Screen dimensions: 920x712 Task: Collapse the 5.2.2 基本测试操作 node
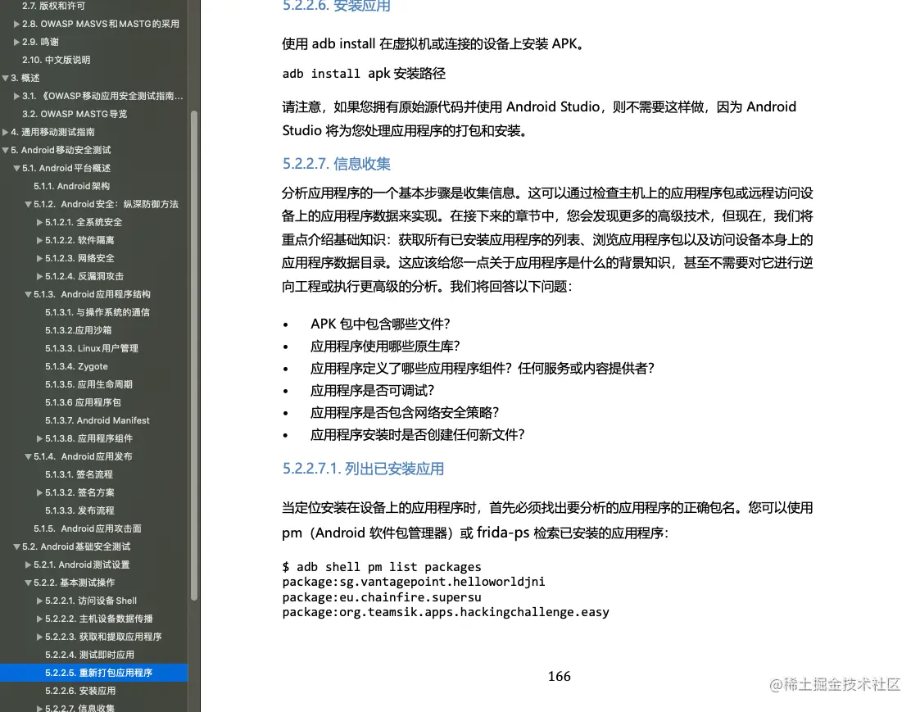[x=28, y=583]
